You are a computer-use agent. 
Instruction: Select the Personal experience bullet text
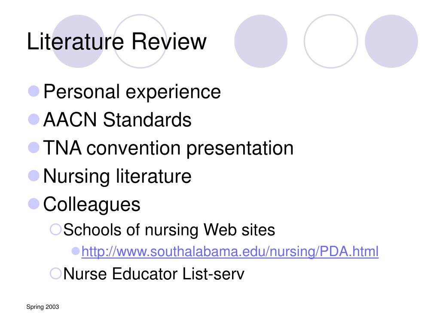point(132,92)
